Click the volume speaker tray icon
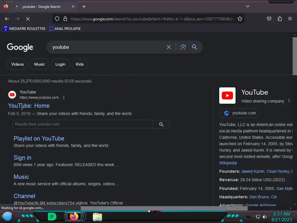This screenshot has height=223, width=297. (x=265, y=217)
